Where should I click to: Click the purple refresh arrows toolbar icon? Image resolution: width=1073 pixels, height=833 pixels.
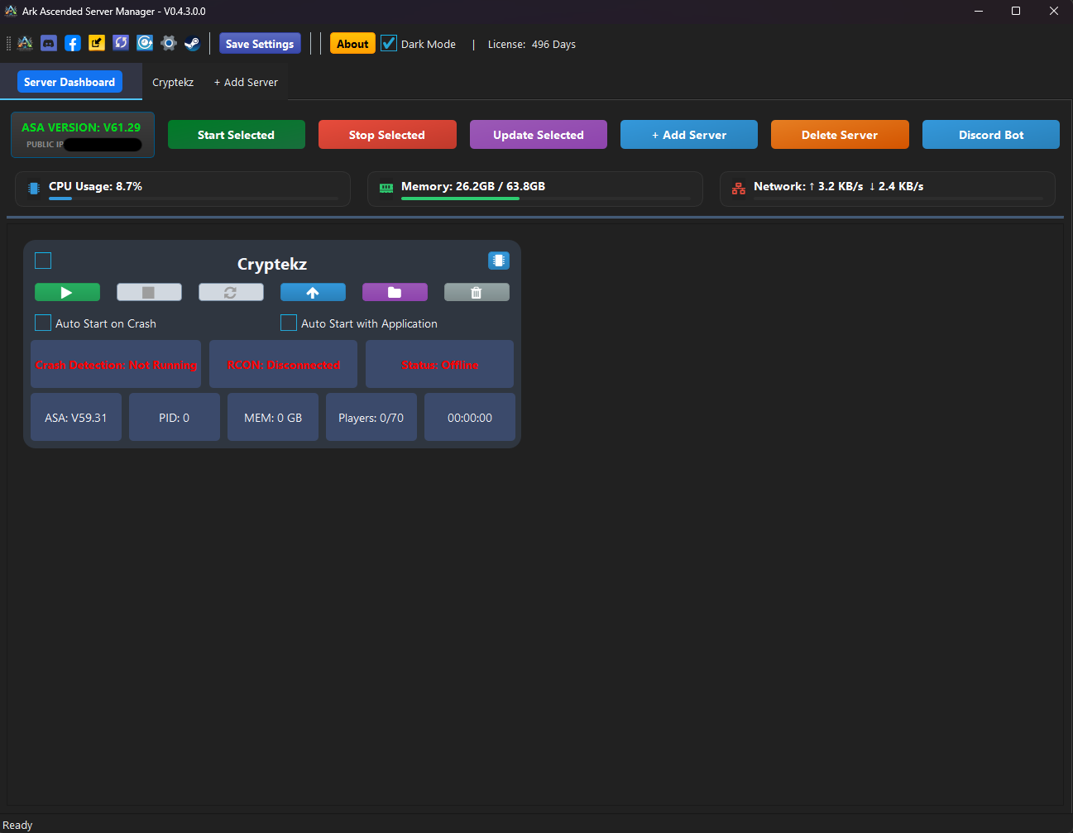coord(121,43)
